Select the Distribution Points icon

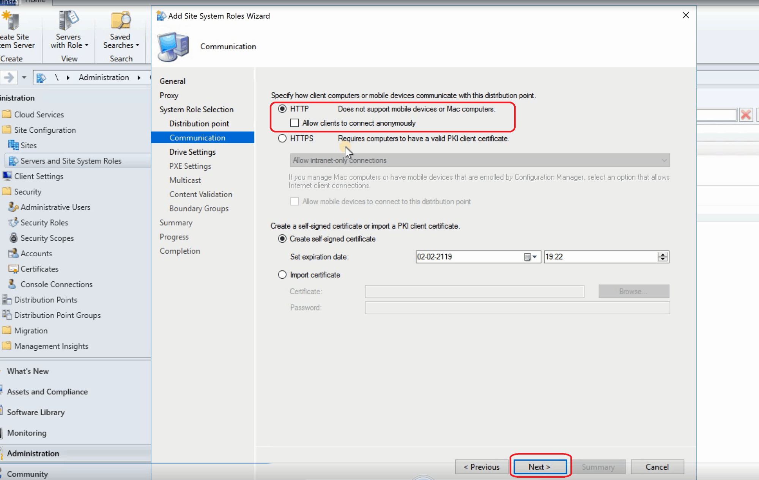7,300
